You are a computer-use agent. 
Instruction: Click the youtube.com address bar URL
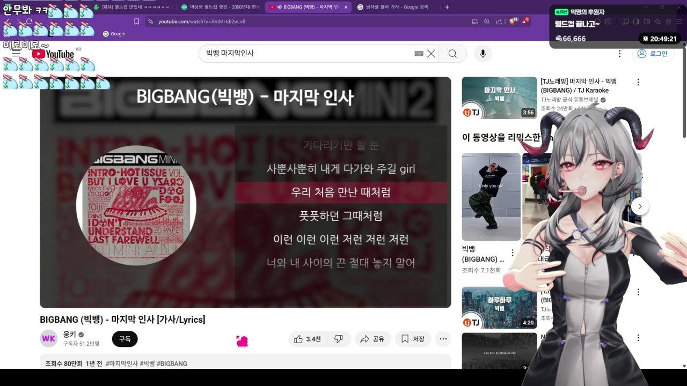click(202, 21)
